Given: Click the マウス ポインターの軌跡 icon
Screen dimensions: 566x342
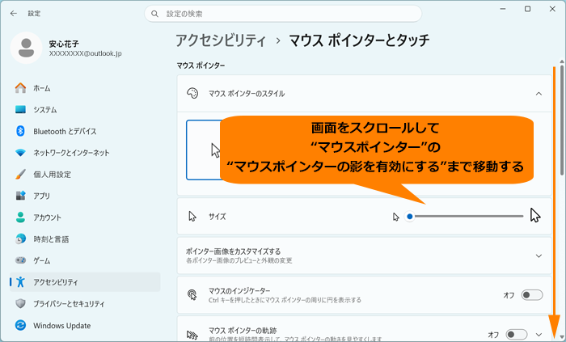Looking at the screenshot, I should [x=192, y=335].
